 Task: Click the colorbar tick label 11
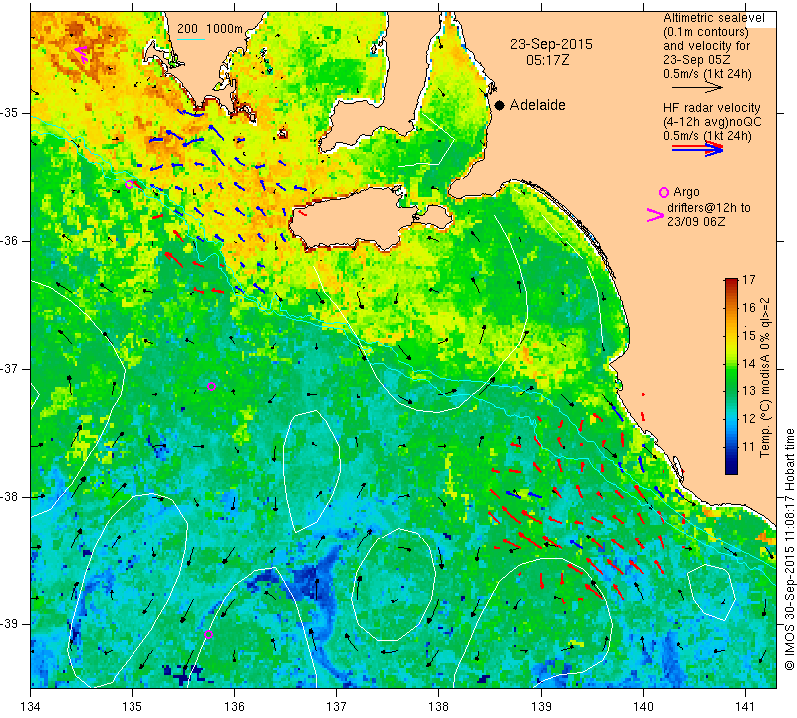(x=749, y=447)
